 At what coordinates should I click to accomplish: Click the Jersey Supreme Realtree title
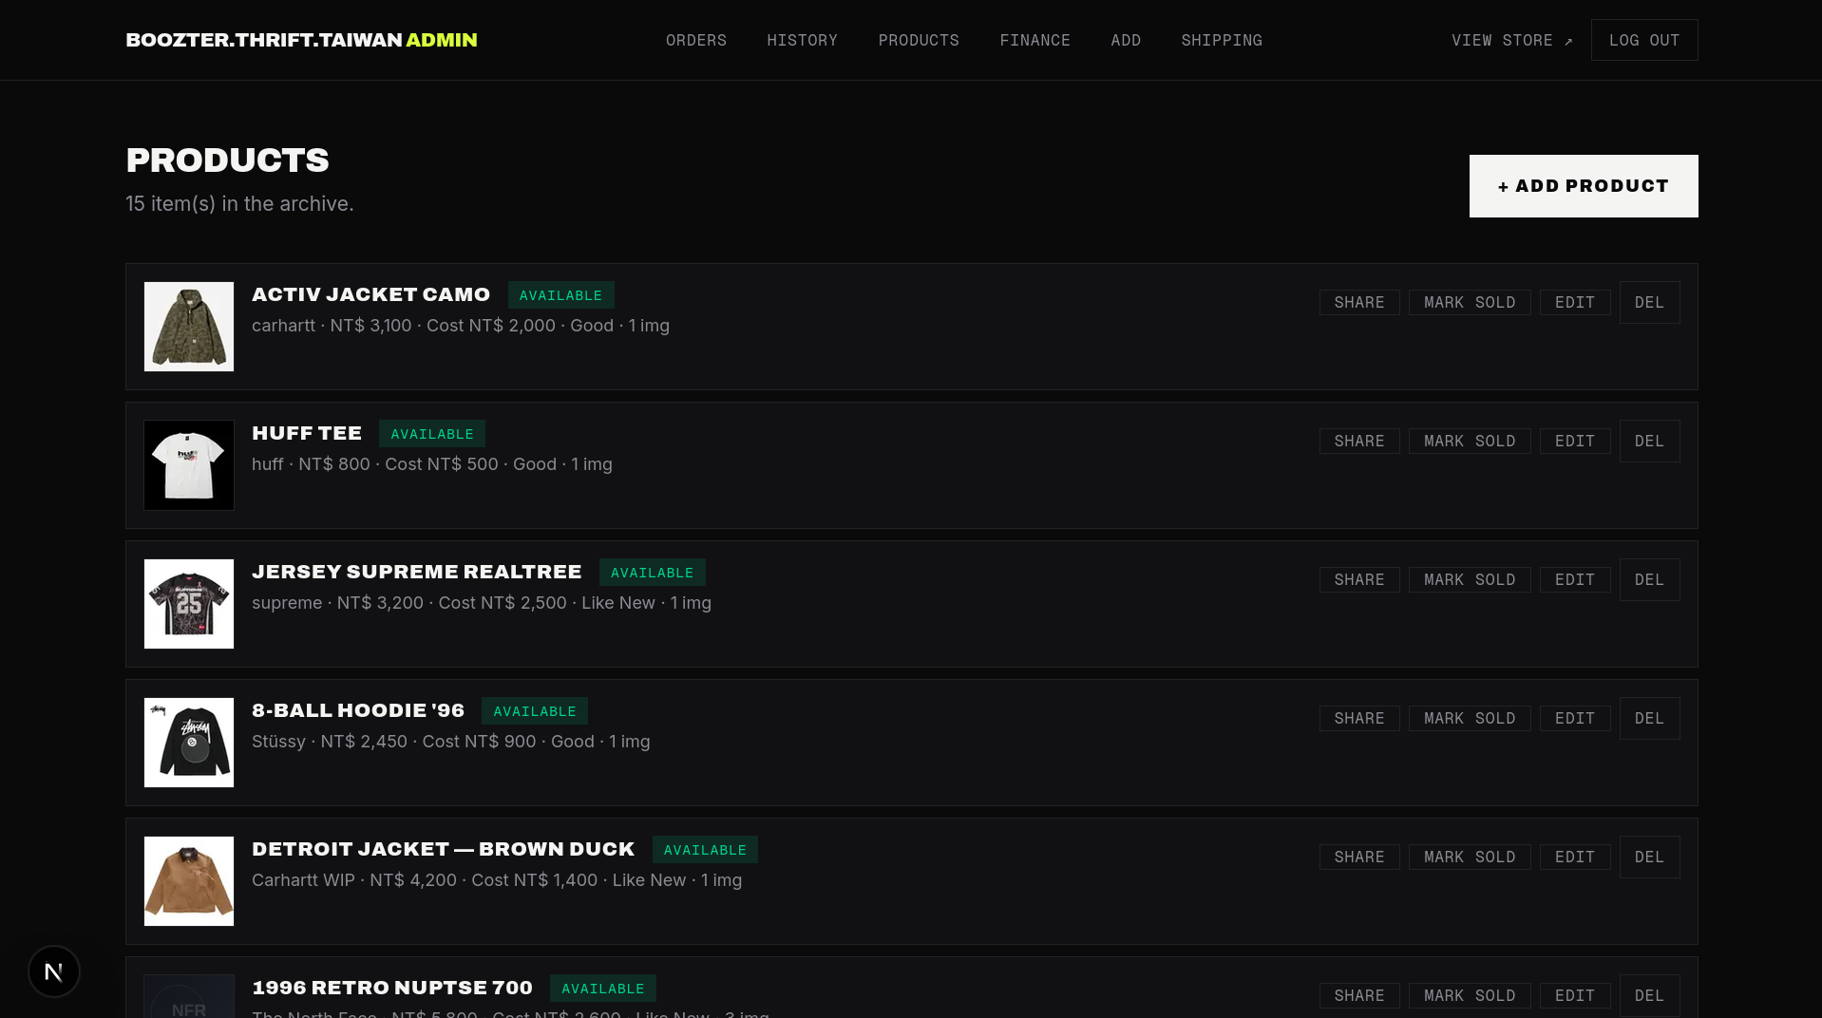click(x=416, y=572)
